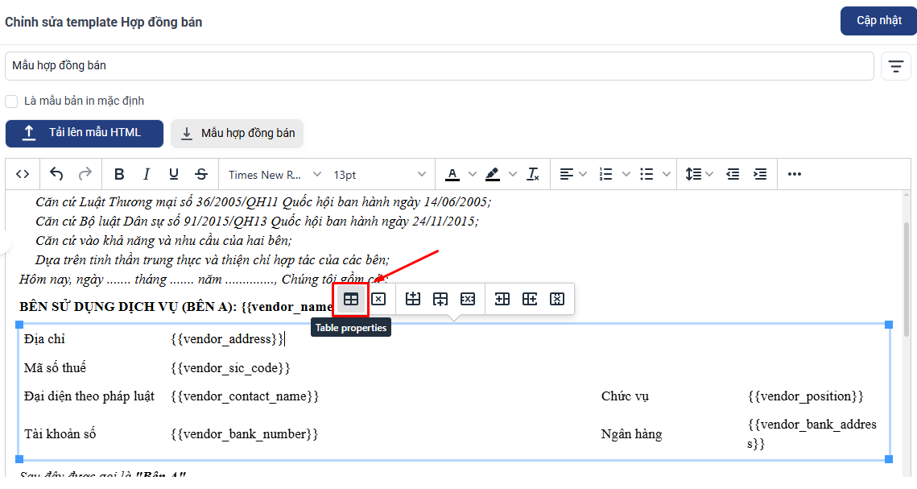Reveal more toolbar options via ellipsis
917x489 pixels.
[x=795, y=174]
